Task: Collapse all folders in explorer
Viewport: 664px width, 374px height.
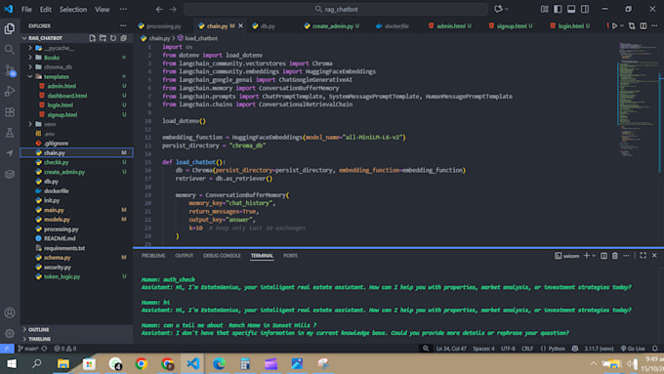Action: (x=124, y=38)
